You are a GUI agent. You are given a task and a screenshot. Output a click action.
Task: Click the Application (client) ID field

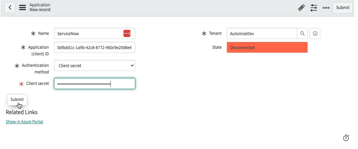coord(94,47)
